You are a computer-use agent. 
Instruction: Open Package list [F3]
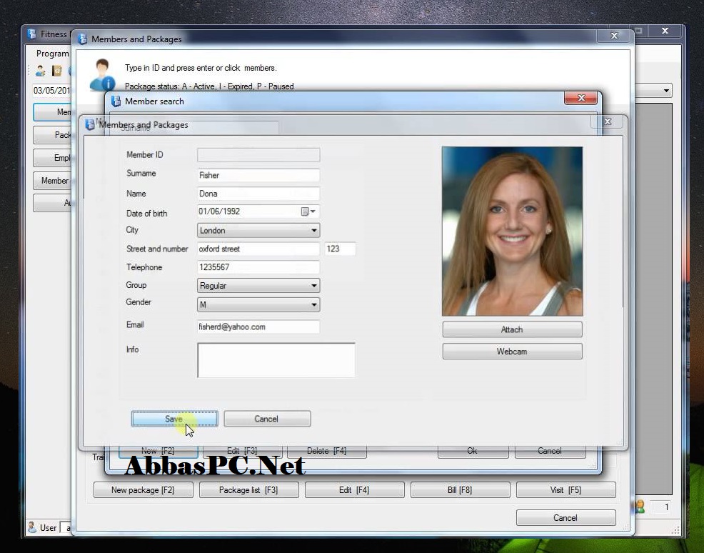(x=248, y=489)
